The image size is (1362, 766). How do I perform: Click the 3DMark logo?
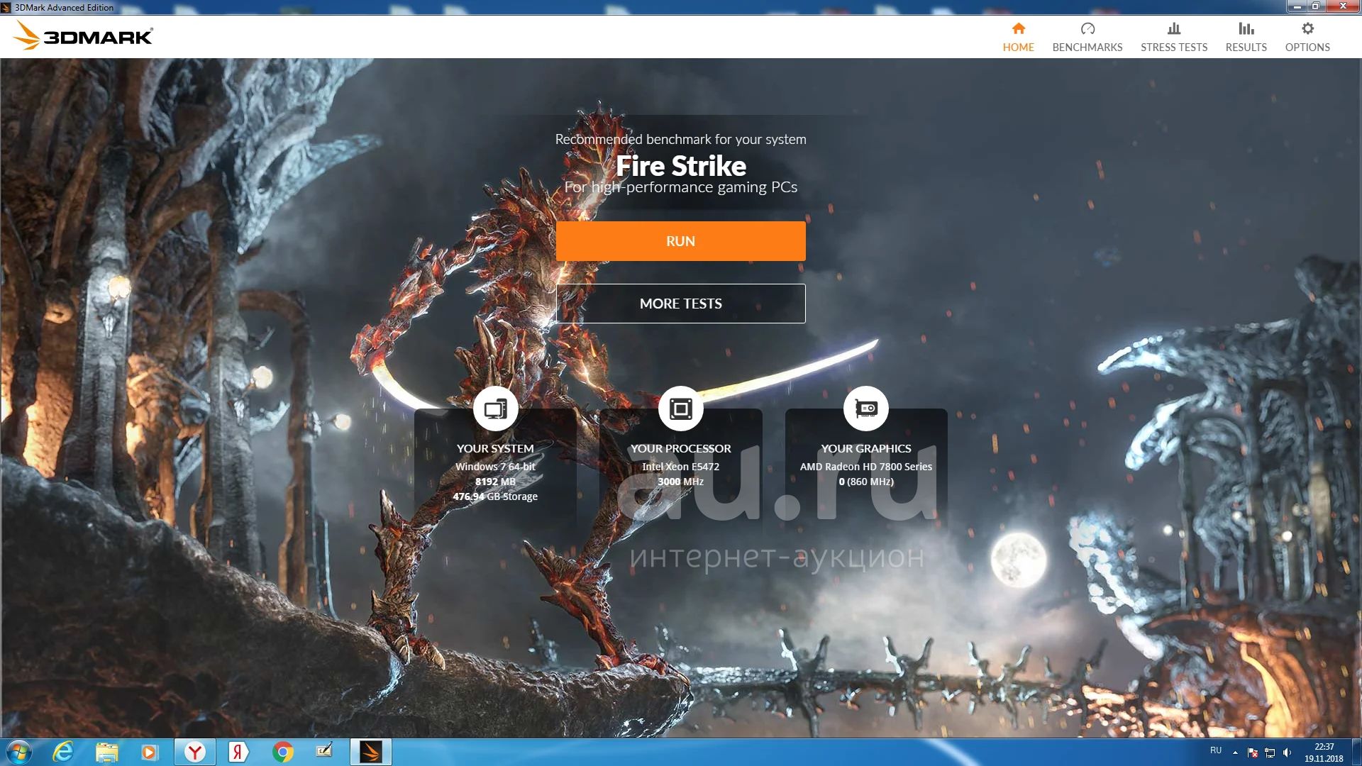(83, 35)
